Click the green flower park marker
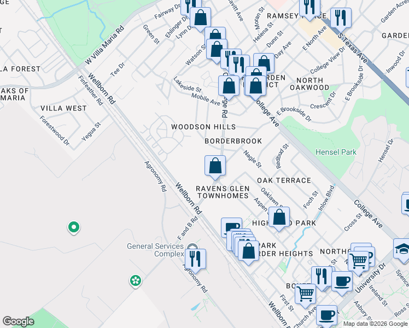The image size is (409, 328). click(136, 281)
